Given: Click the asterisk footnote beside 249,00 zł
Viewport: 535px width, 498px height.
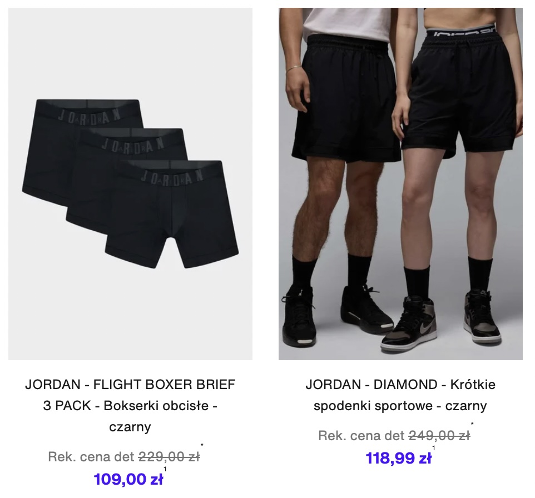Looking at the screenshot, I should pyautogui.click(x=472, y=424).
